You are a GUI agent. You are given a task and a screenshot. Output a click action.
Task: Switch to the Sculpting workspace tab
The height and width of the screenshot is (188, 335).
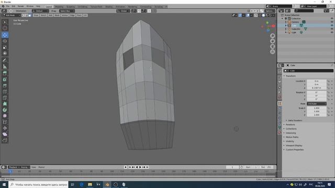point(71,7)
